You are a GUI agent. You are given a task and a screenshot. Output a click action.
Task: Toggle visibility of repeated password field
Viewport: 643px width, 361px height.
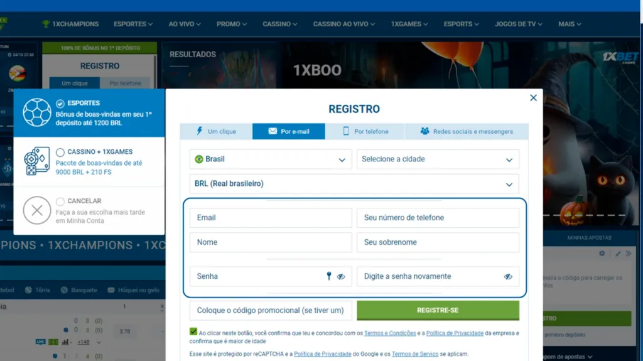pos(508,276)
